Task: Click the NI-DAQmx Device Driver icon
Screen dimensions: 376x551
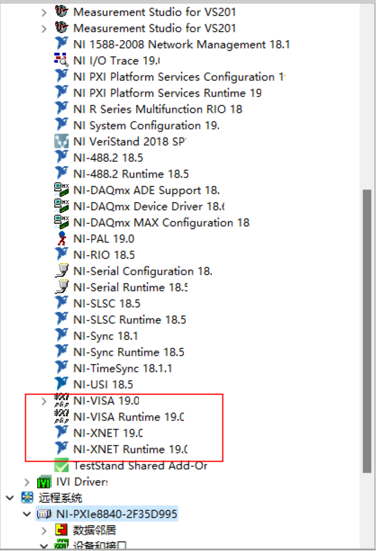Action: (62, 206)
